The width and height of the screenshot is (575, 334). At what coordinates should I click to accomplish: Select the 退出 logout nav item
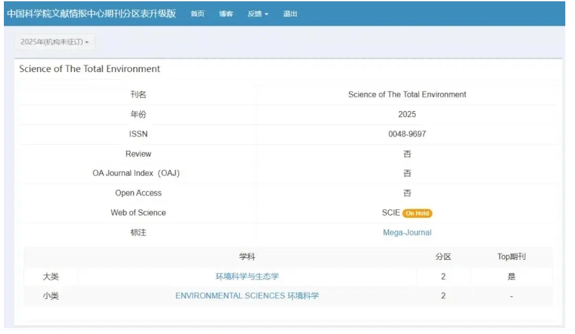290,14
